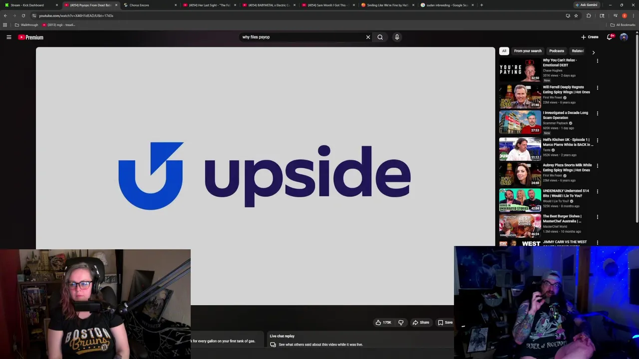The height and width of the screenshot is (359, 639).
Task: Click install app icon in address bar
Action: click(568, 15)
